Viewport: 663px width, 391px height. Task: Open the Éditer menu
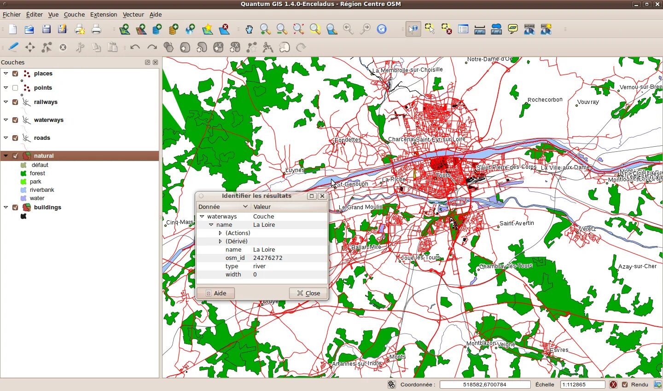[35, 15]
